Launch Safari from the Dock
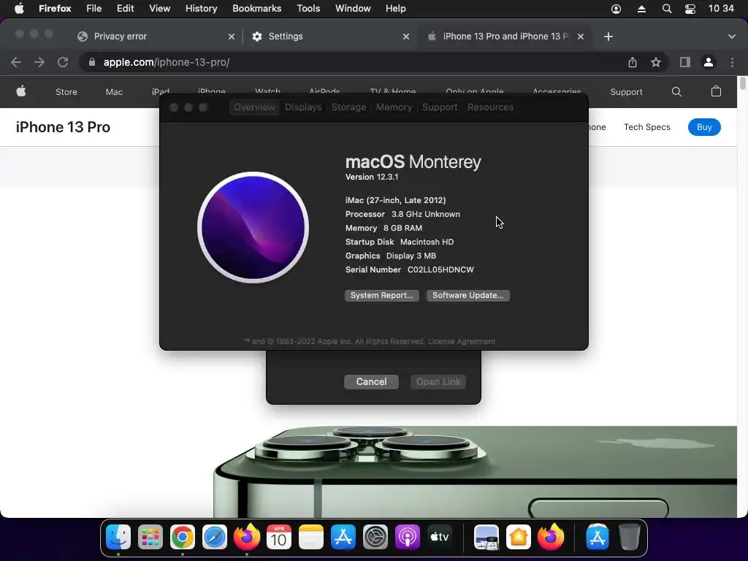748x561 pixels. pyautogui.click(x=214, y=537)
